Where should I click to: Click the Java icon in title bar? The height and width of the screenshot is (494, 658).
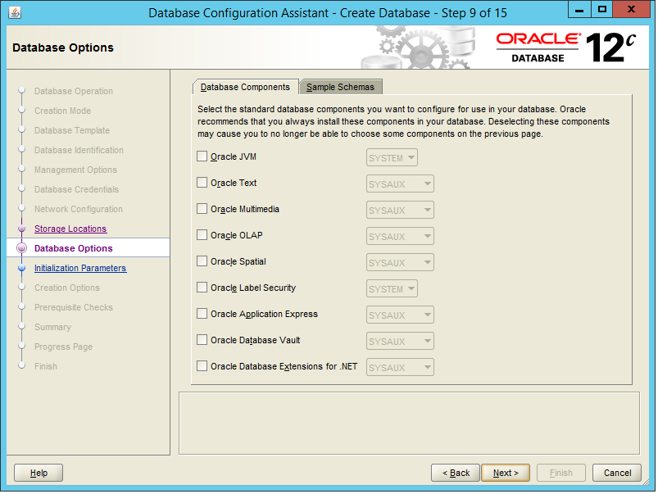click(15, 12)
